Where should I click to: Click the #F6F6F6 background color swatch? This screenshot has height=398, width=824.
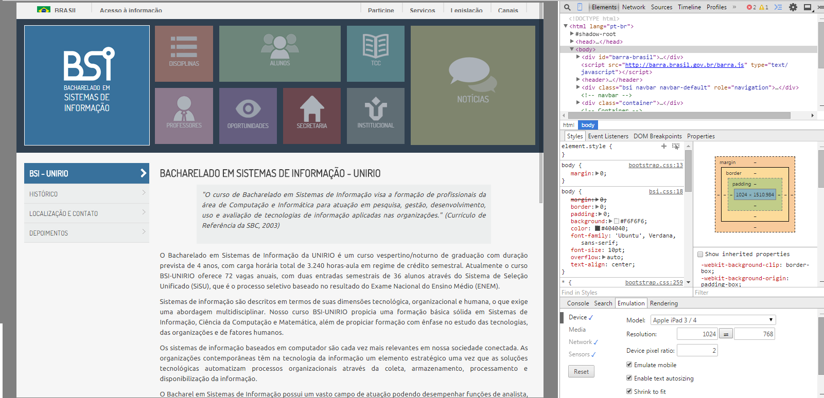click(617, 221)
